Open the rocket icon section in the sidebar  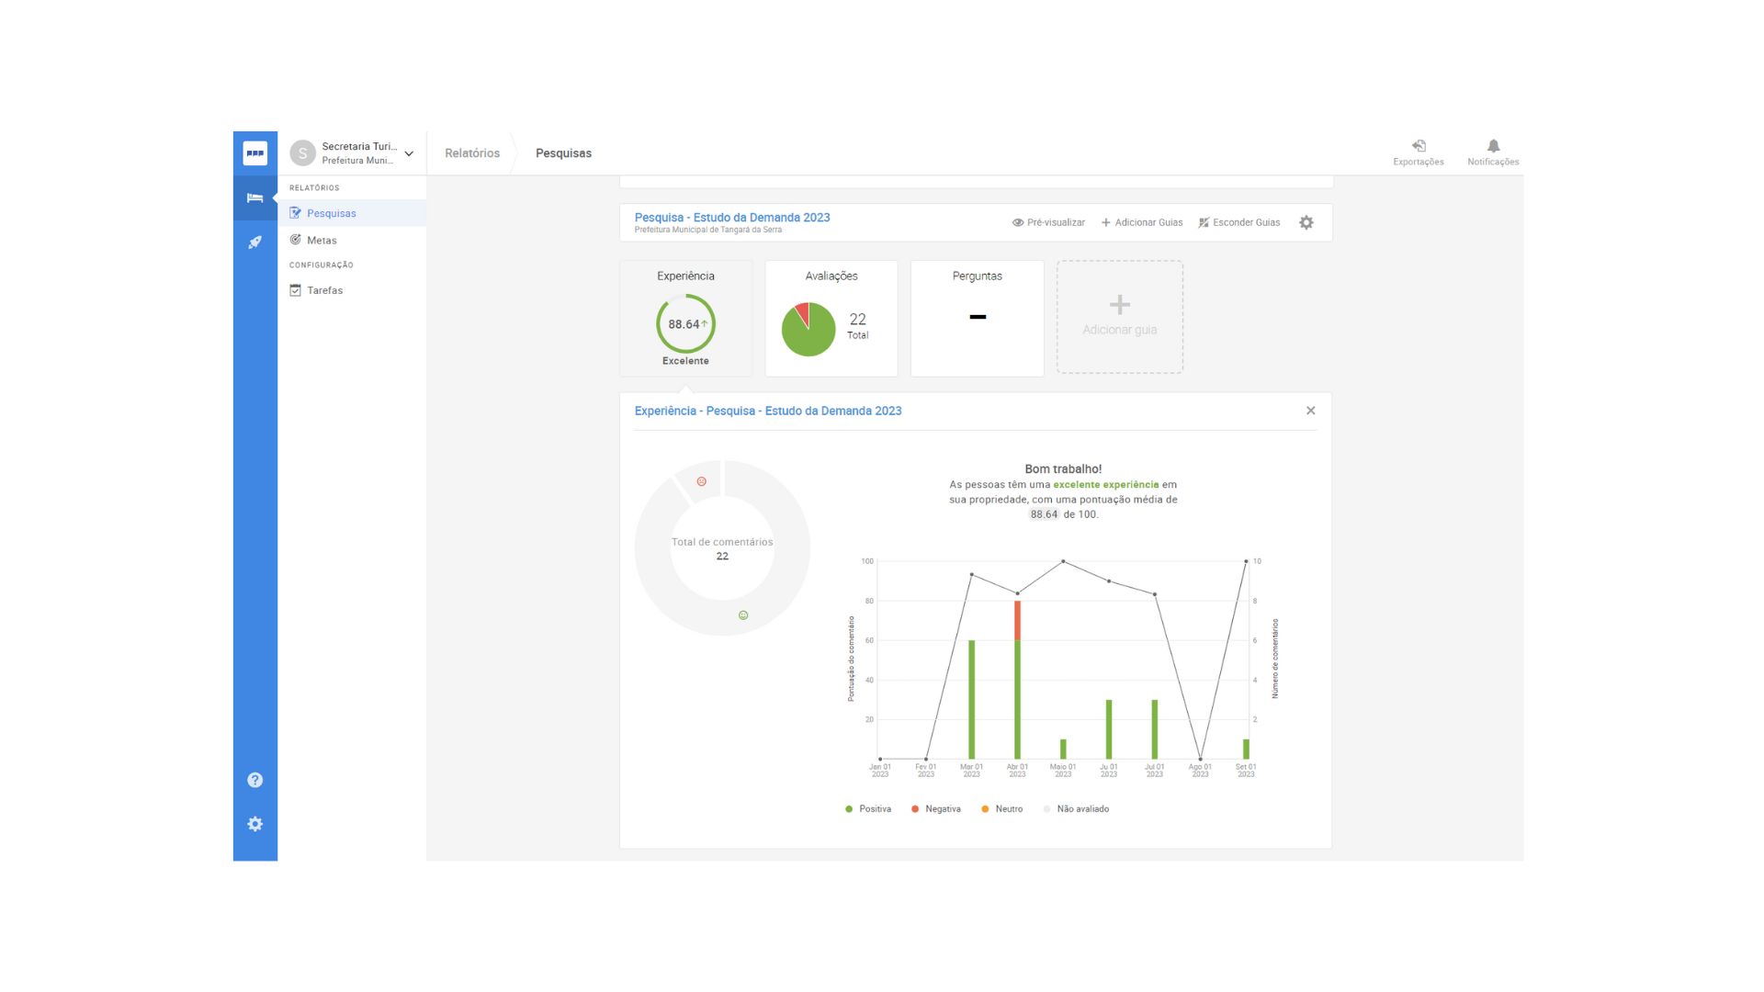tap(254, 242)
